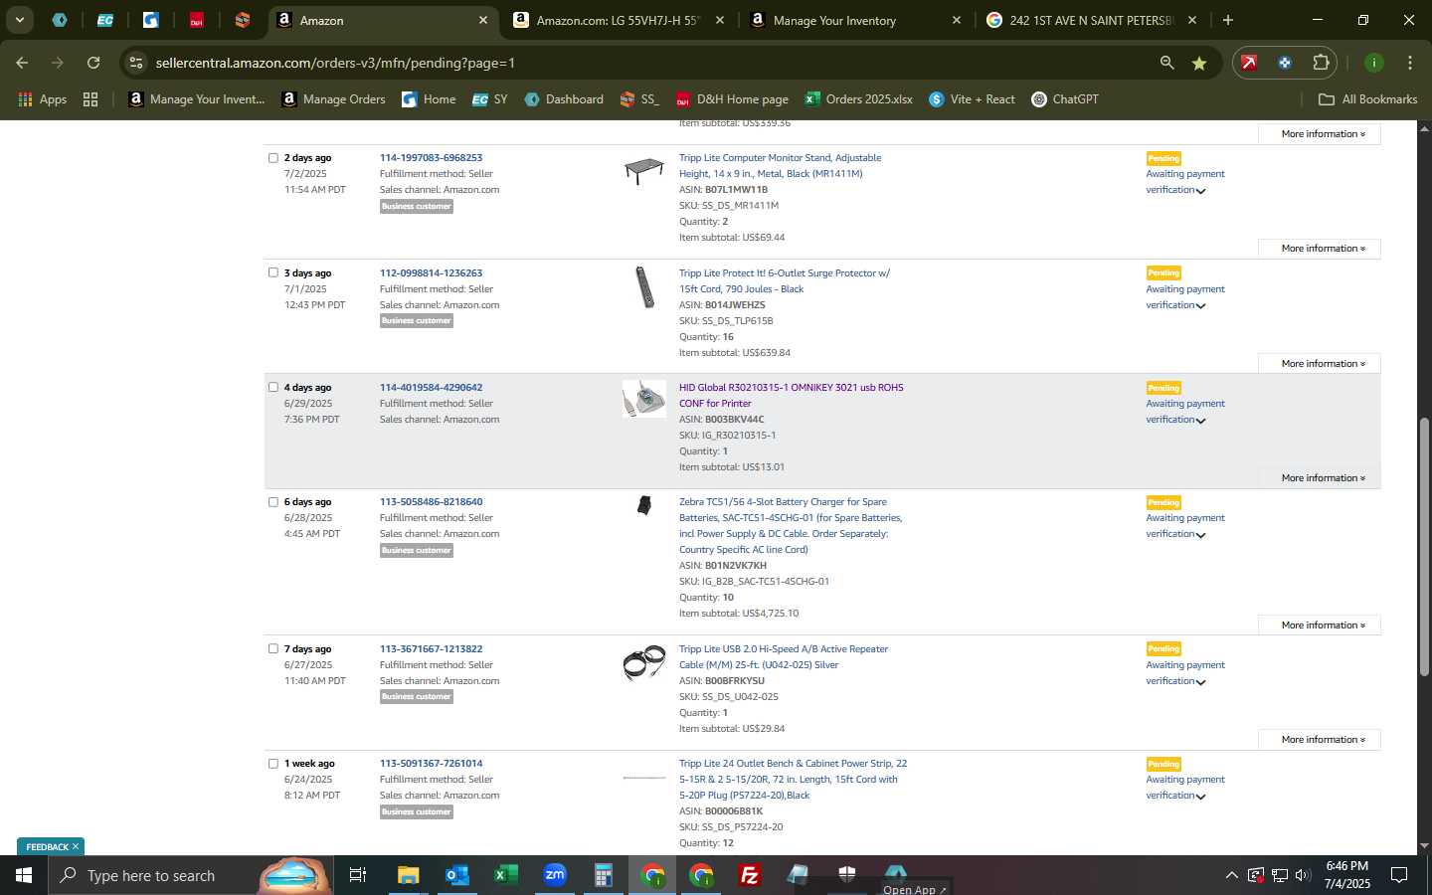
Task: Open order link 113-5091367-7261014
Action: [431, 764]
